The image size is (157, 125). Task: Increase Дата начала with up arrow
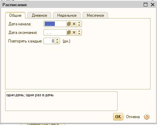[79, 23]
